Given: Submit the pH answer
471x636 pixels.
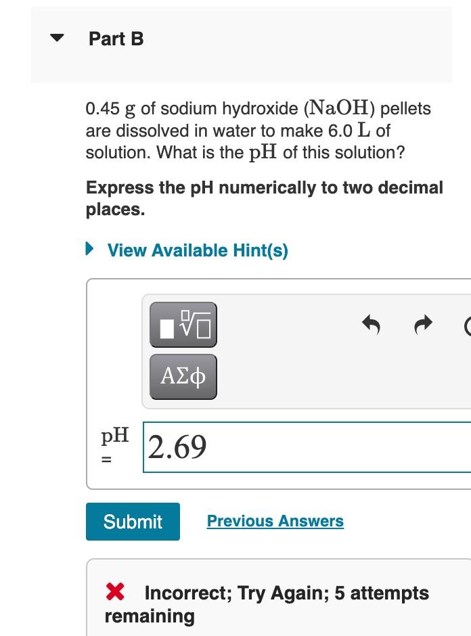Looking at the screenshot, I should point(133,521).
